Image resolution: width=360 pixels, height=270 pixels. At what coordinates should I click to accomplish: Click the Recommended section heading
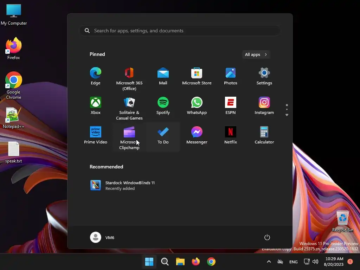point(106,167)
